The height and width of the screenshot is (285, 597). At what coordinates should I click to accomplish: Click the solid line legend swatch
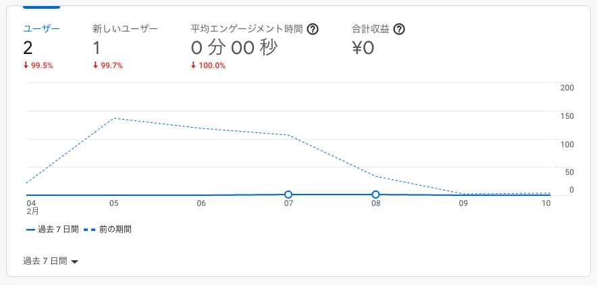click(30, 230)
